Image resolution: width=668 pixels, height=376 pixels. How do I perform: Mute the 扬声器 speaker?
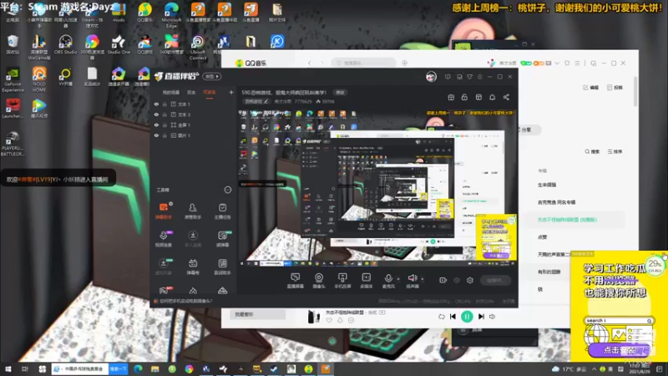pyautogui.click(x=412, y=281)
